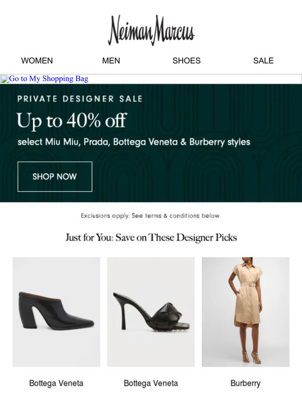Select the Burberry product label

245,383
